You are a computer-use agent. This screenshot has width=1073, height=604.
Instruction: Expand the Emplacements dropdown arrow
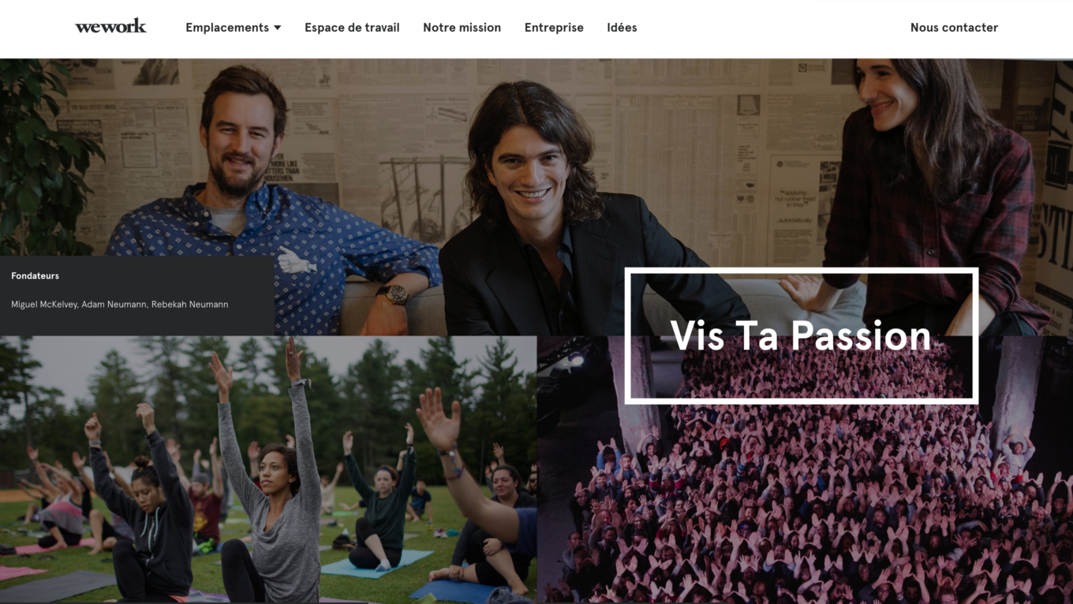click(x=277, y=28)
